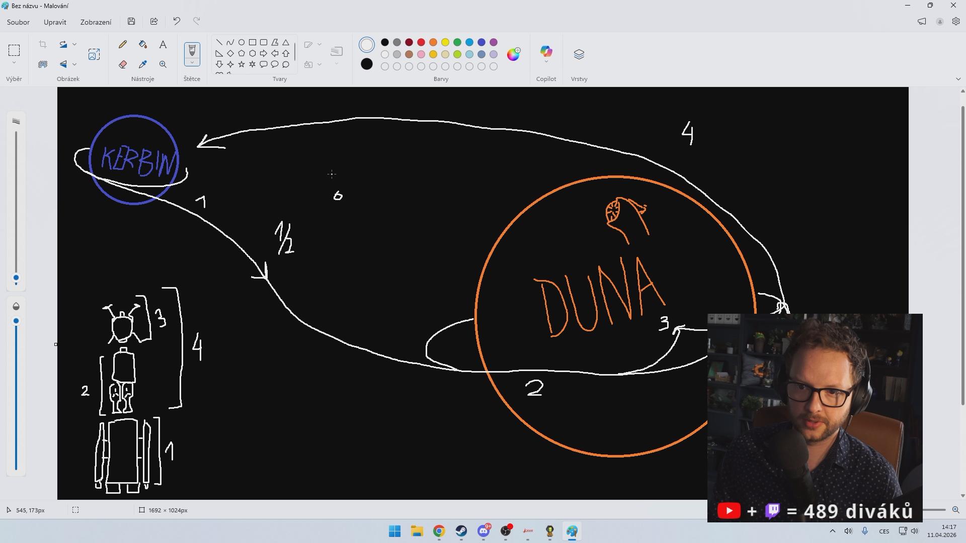Choose the orange color swatch
966x543 pixels.
click(x=433, y=42)
